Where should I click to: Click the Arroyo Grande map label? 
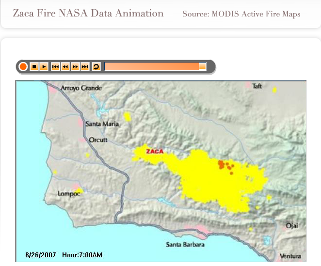[81, 88]
